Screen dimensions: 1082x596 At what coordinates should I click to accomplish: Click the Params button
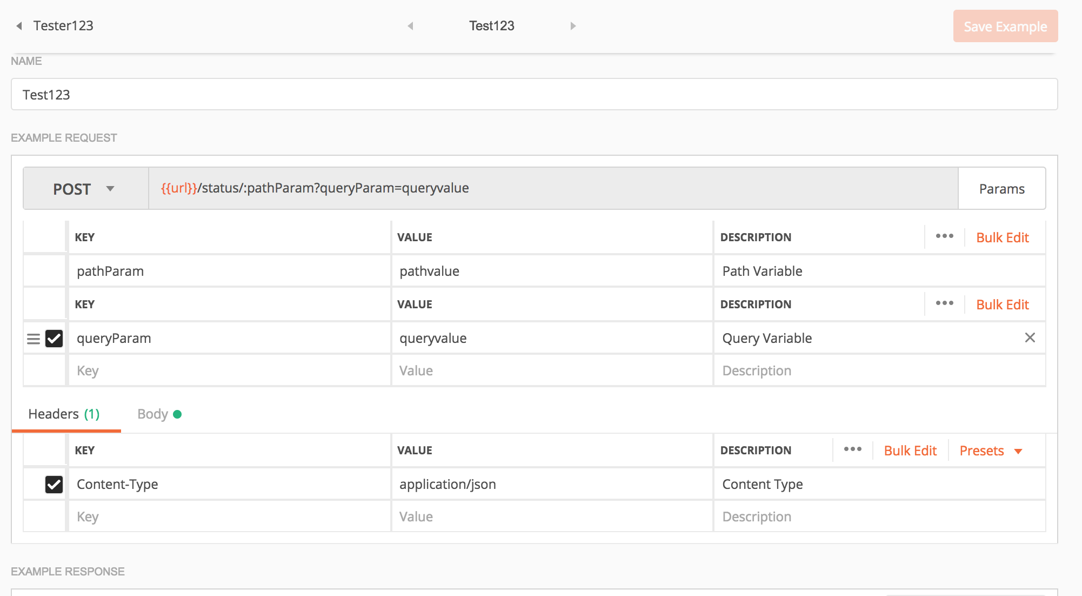(x=1001, y=188)
